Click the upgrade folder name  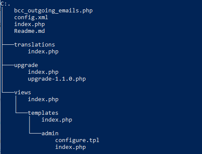pos(26,65)
